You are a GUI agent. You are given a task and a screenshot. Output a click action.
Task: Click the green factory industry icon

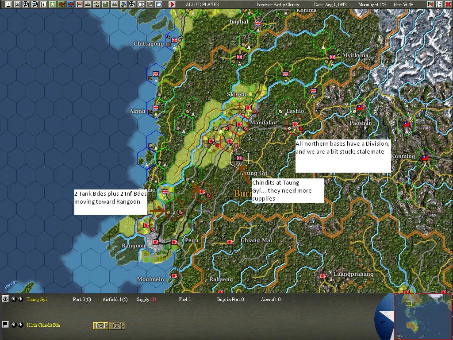(x=105, y=4)
